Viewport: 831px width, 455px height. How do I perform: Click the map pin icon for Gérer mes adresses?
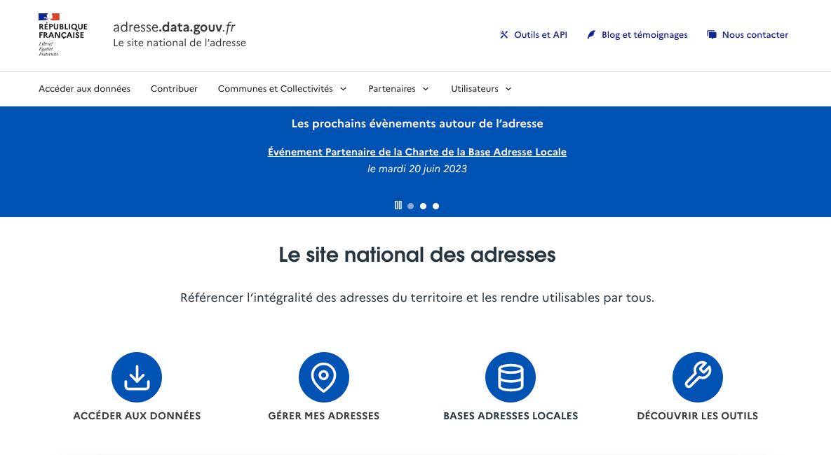pyautogui.click(x=323, y=377)
